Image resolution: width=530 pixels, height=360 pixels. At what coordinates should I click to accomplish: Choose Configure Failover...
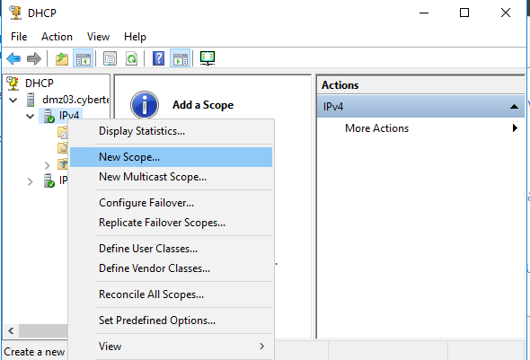click(x=171, y=203)
